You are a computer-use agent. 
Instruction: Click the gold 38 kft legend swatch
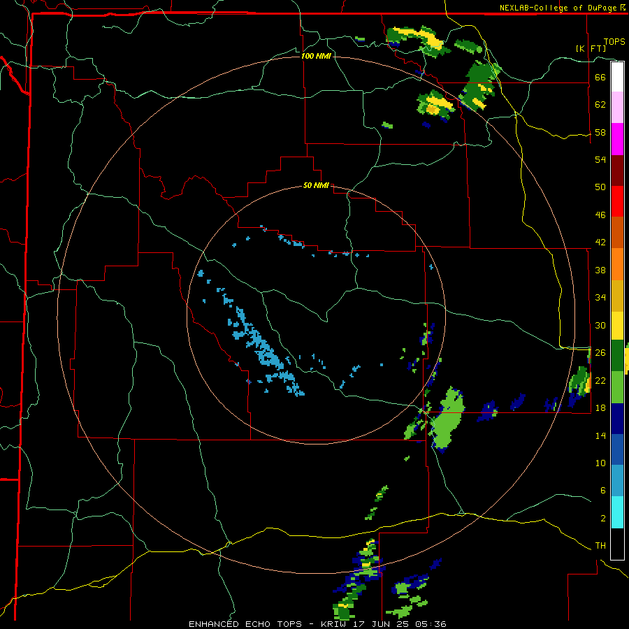617,296
